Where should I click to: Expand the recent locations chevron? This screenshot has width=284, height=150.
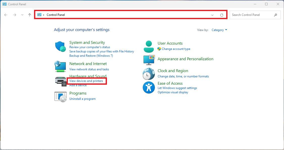[22, 15]
